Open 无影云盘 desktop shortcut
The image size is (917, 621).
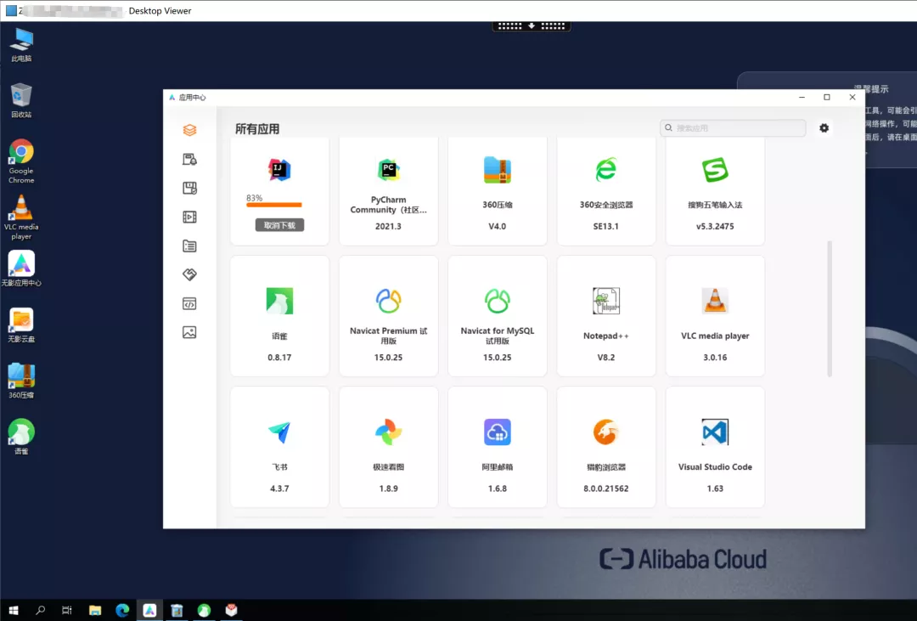click(21, 325)
